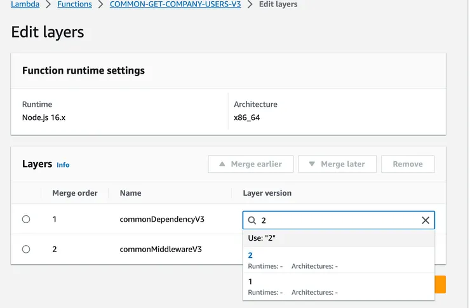Screen dimensions: 470x308
Task: Click the Layer version column header
Action: (267, 192)
